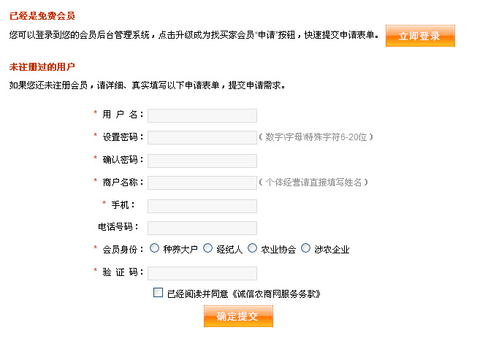Screen dimensions: 477x349
Task: Focus the 确认密码 confirm password field
Action: [x=202, y=161]
